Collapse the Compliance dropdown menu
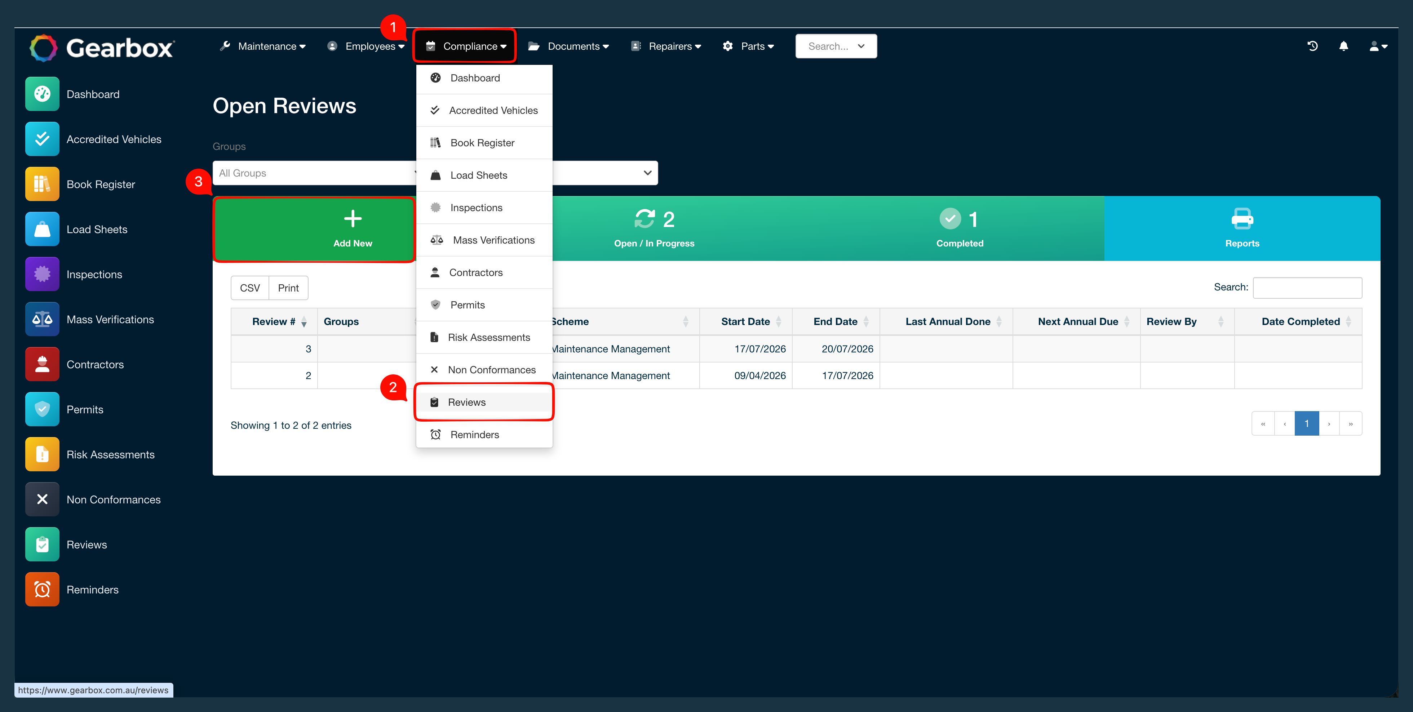Image resolution: width=1413 pixels, height=712 pixels. (465, 46)
